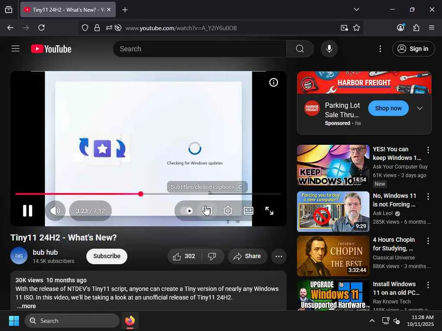Viewport: 442px width, 331px height.
Task: Share the Tiny11 video
Action: tap(247, 256)
